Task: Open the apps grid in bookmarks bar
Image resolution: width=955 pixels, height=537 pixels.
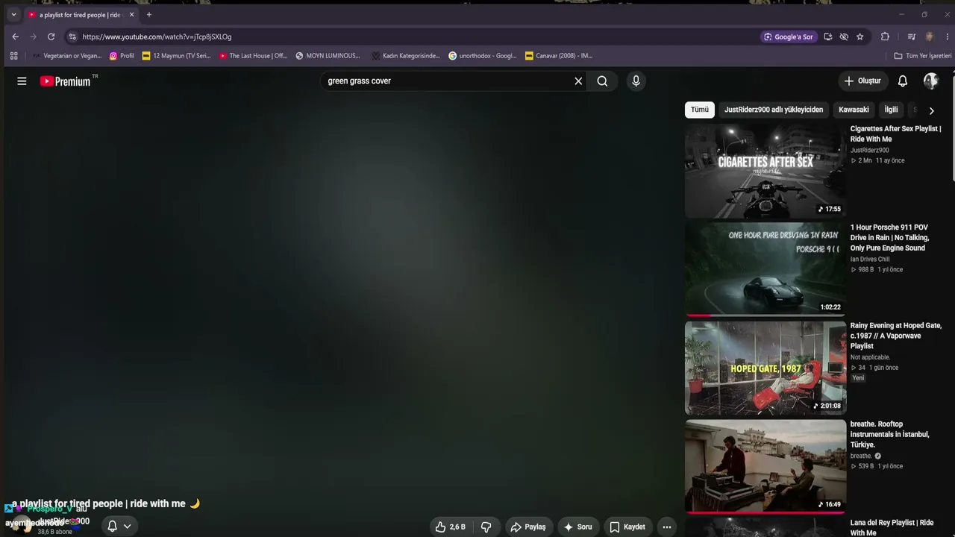Action: [x=13, y=56]
